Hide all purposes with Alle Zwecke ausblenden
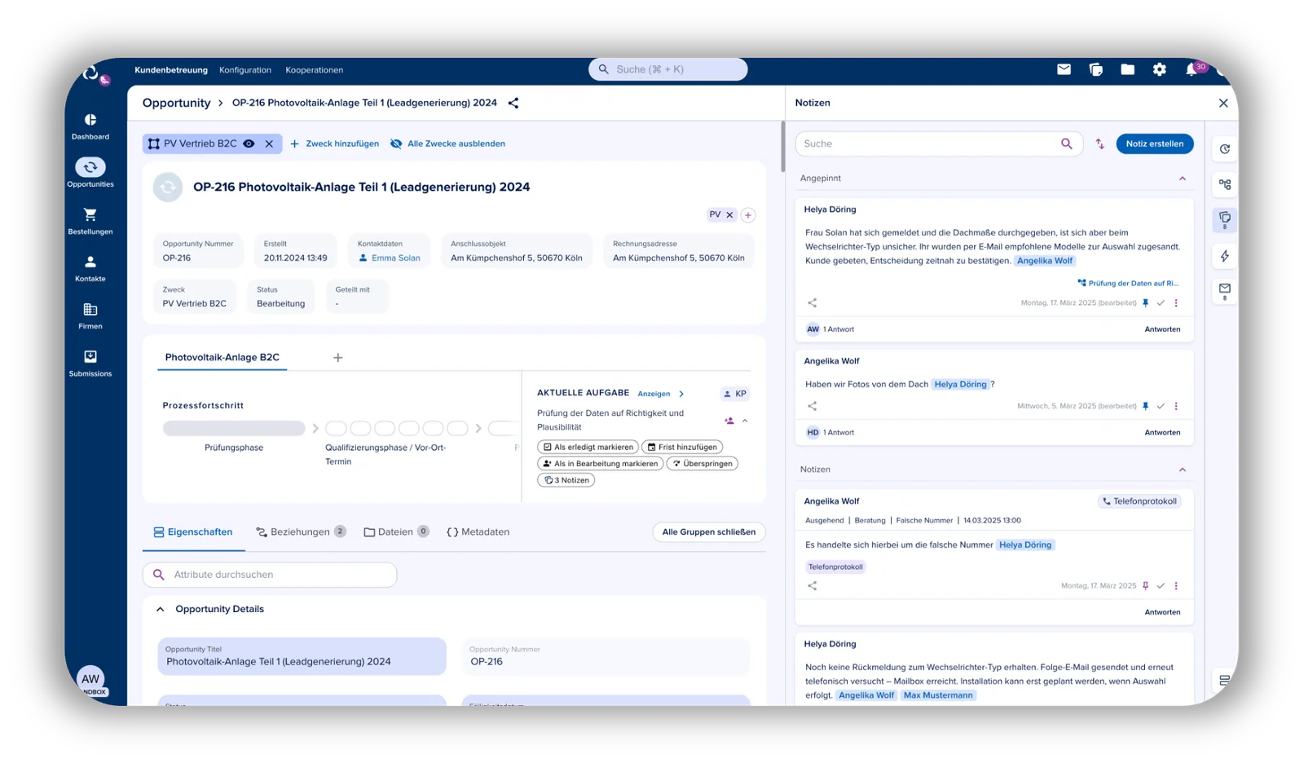The height and width of the screenshot is (763, 1304). [447, 143]
